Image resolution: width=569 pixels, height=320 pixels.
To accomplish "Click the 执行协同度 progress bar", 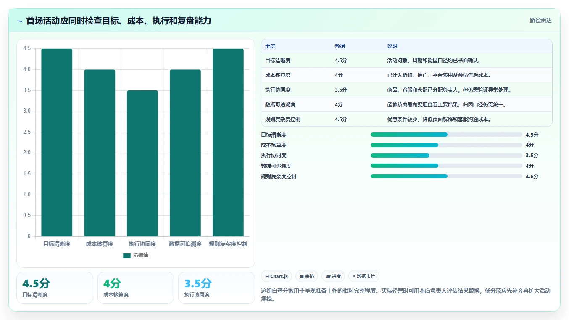I will tap(446, 156).
